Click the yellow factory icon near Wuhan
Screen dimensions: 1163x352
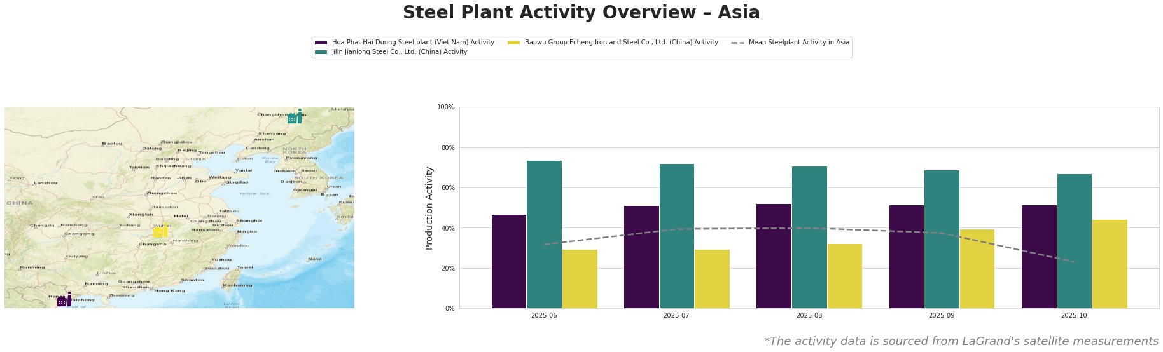(160, 231)
